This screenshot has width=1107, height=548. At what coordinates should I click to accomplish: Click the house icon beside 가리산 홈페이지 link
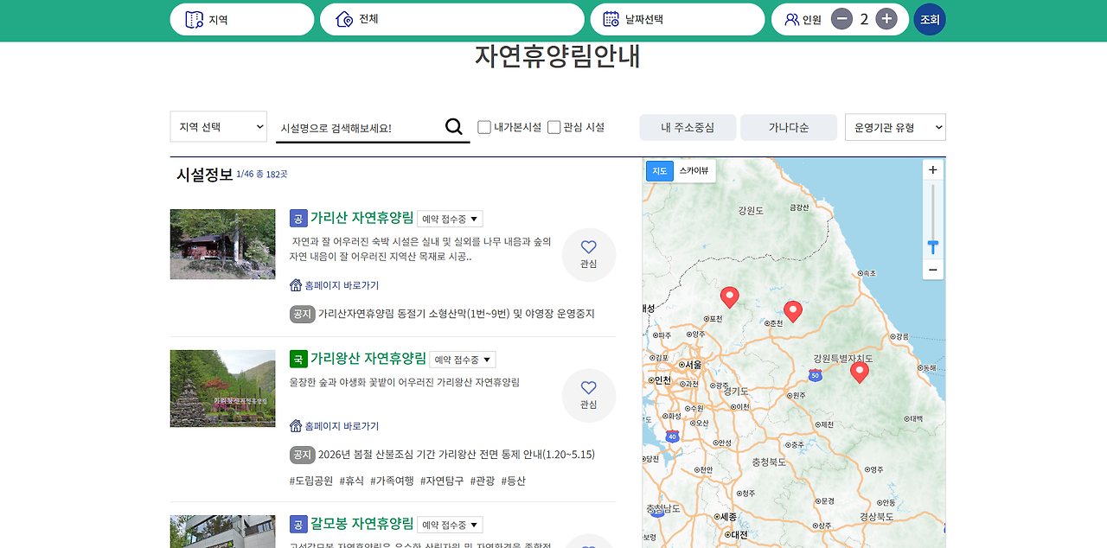[x=296, y=285]
